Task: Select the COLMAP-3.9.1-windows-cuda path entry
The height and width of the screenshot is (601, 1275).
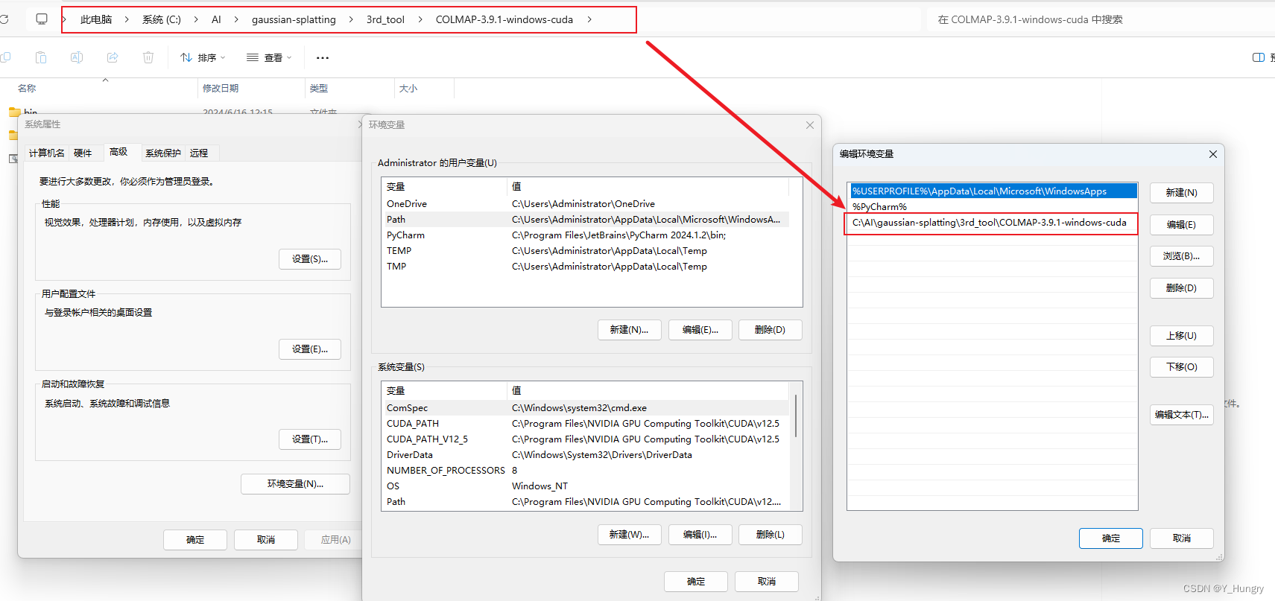Action: coord(993,222)
